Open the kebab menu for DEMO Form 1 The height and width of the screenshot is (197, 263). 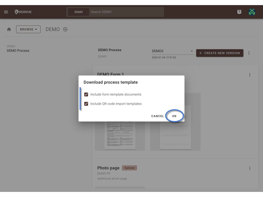tap(250, 75)
